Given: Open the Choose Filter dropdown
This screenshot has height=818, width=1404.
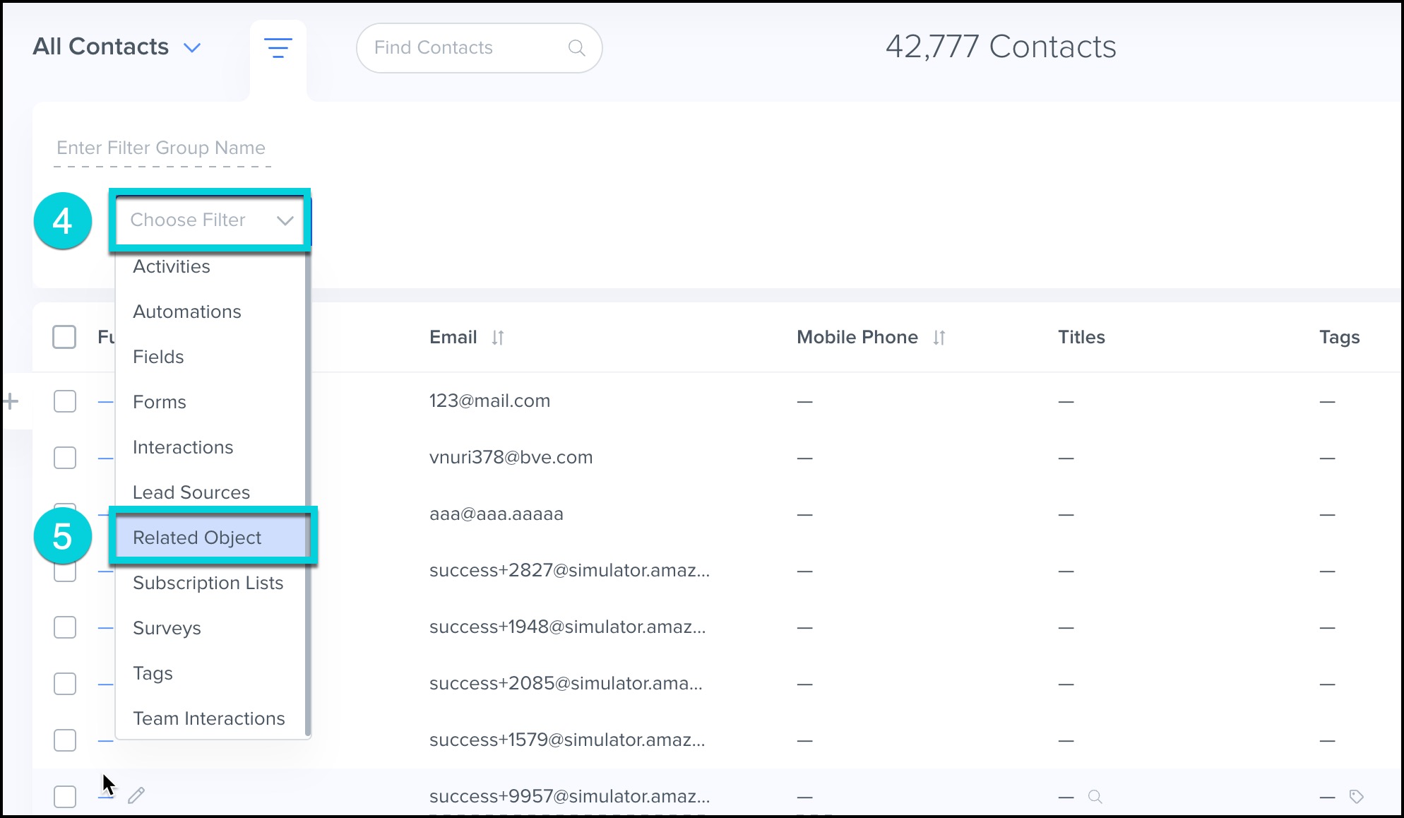Looking at the screenshot, I should [x=210, y=220].
